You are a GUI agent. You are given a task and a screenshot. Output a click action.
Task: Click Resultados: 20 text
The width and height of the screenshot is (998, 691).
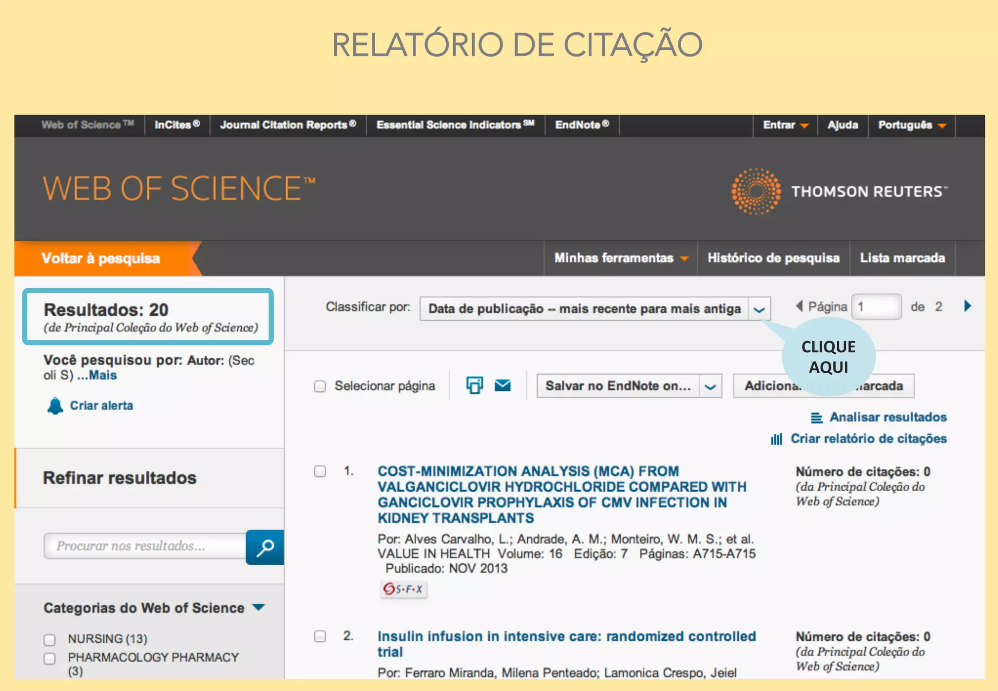click(106, 310)
